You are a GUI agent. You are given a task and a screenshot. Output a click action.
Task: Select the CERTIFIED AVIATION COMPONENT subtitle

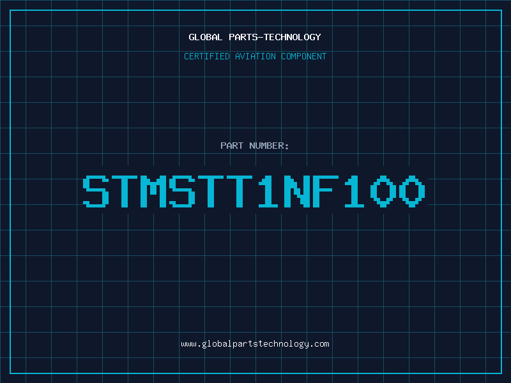pos(255,56)
